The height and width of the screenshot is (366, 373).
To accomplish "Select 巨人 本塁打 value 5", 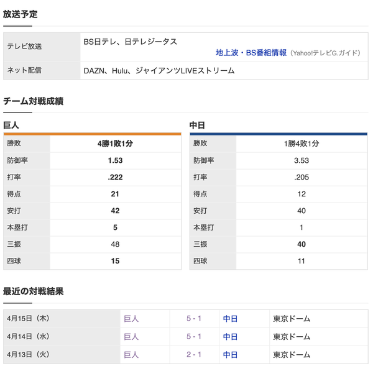I will point(116,227).
